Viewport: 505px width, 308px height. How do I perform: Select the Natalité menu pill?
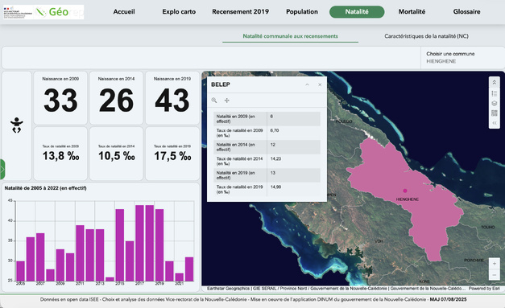(357, 11)
